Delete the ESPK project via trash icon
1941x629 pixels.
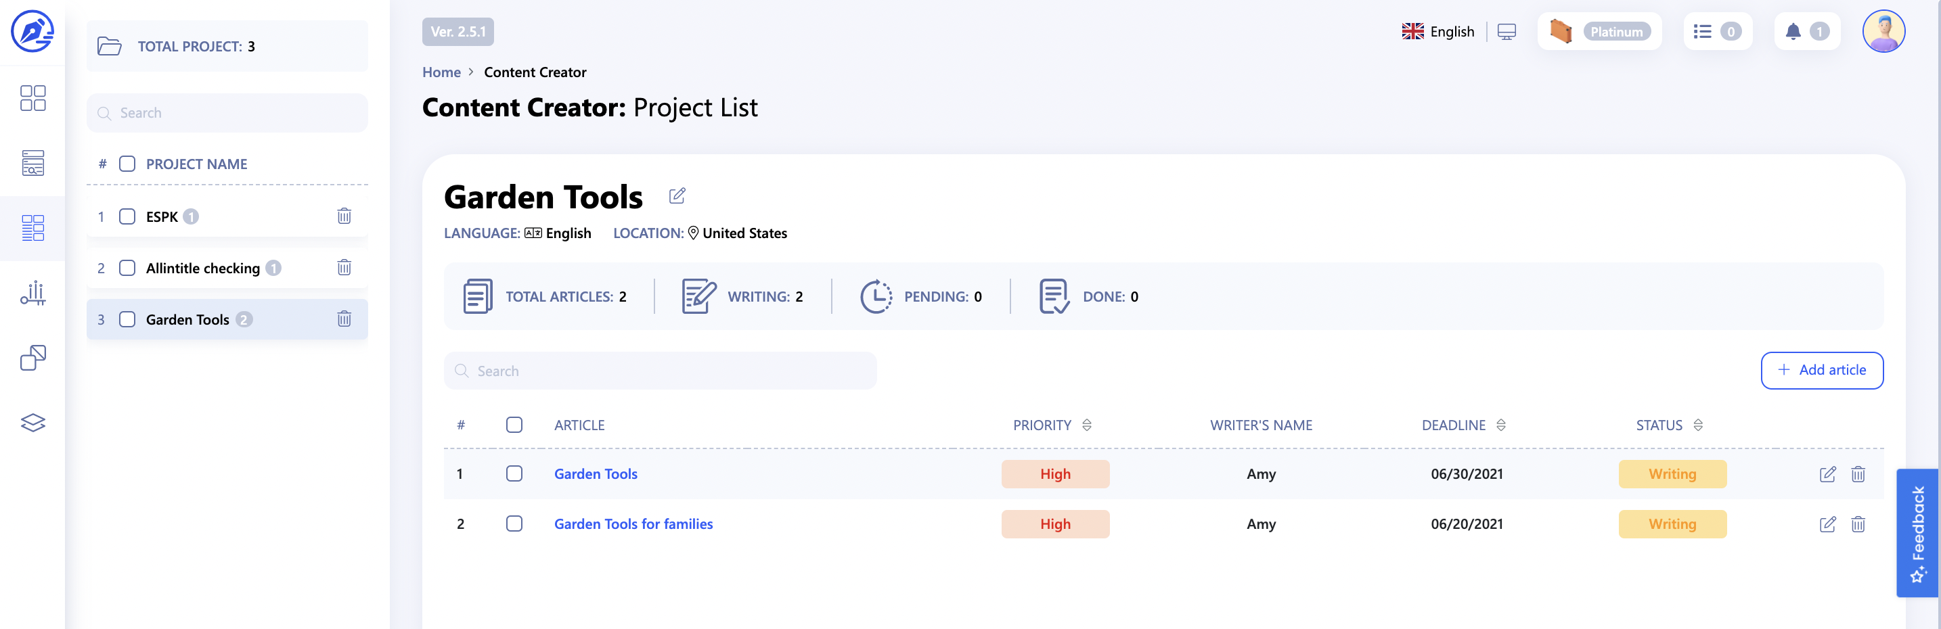pyautogui.click(x=344, y=216)
